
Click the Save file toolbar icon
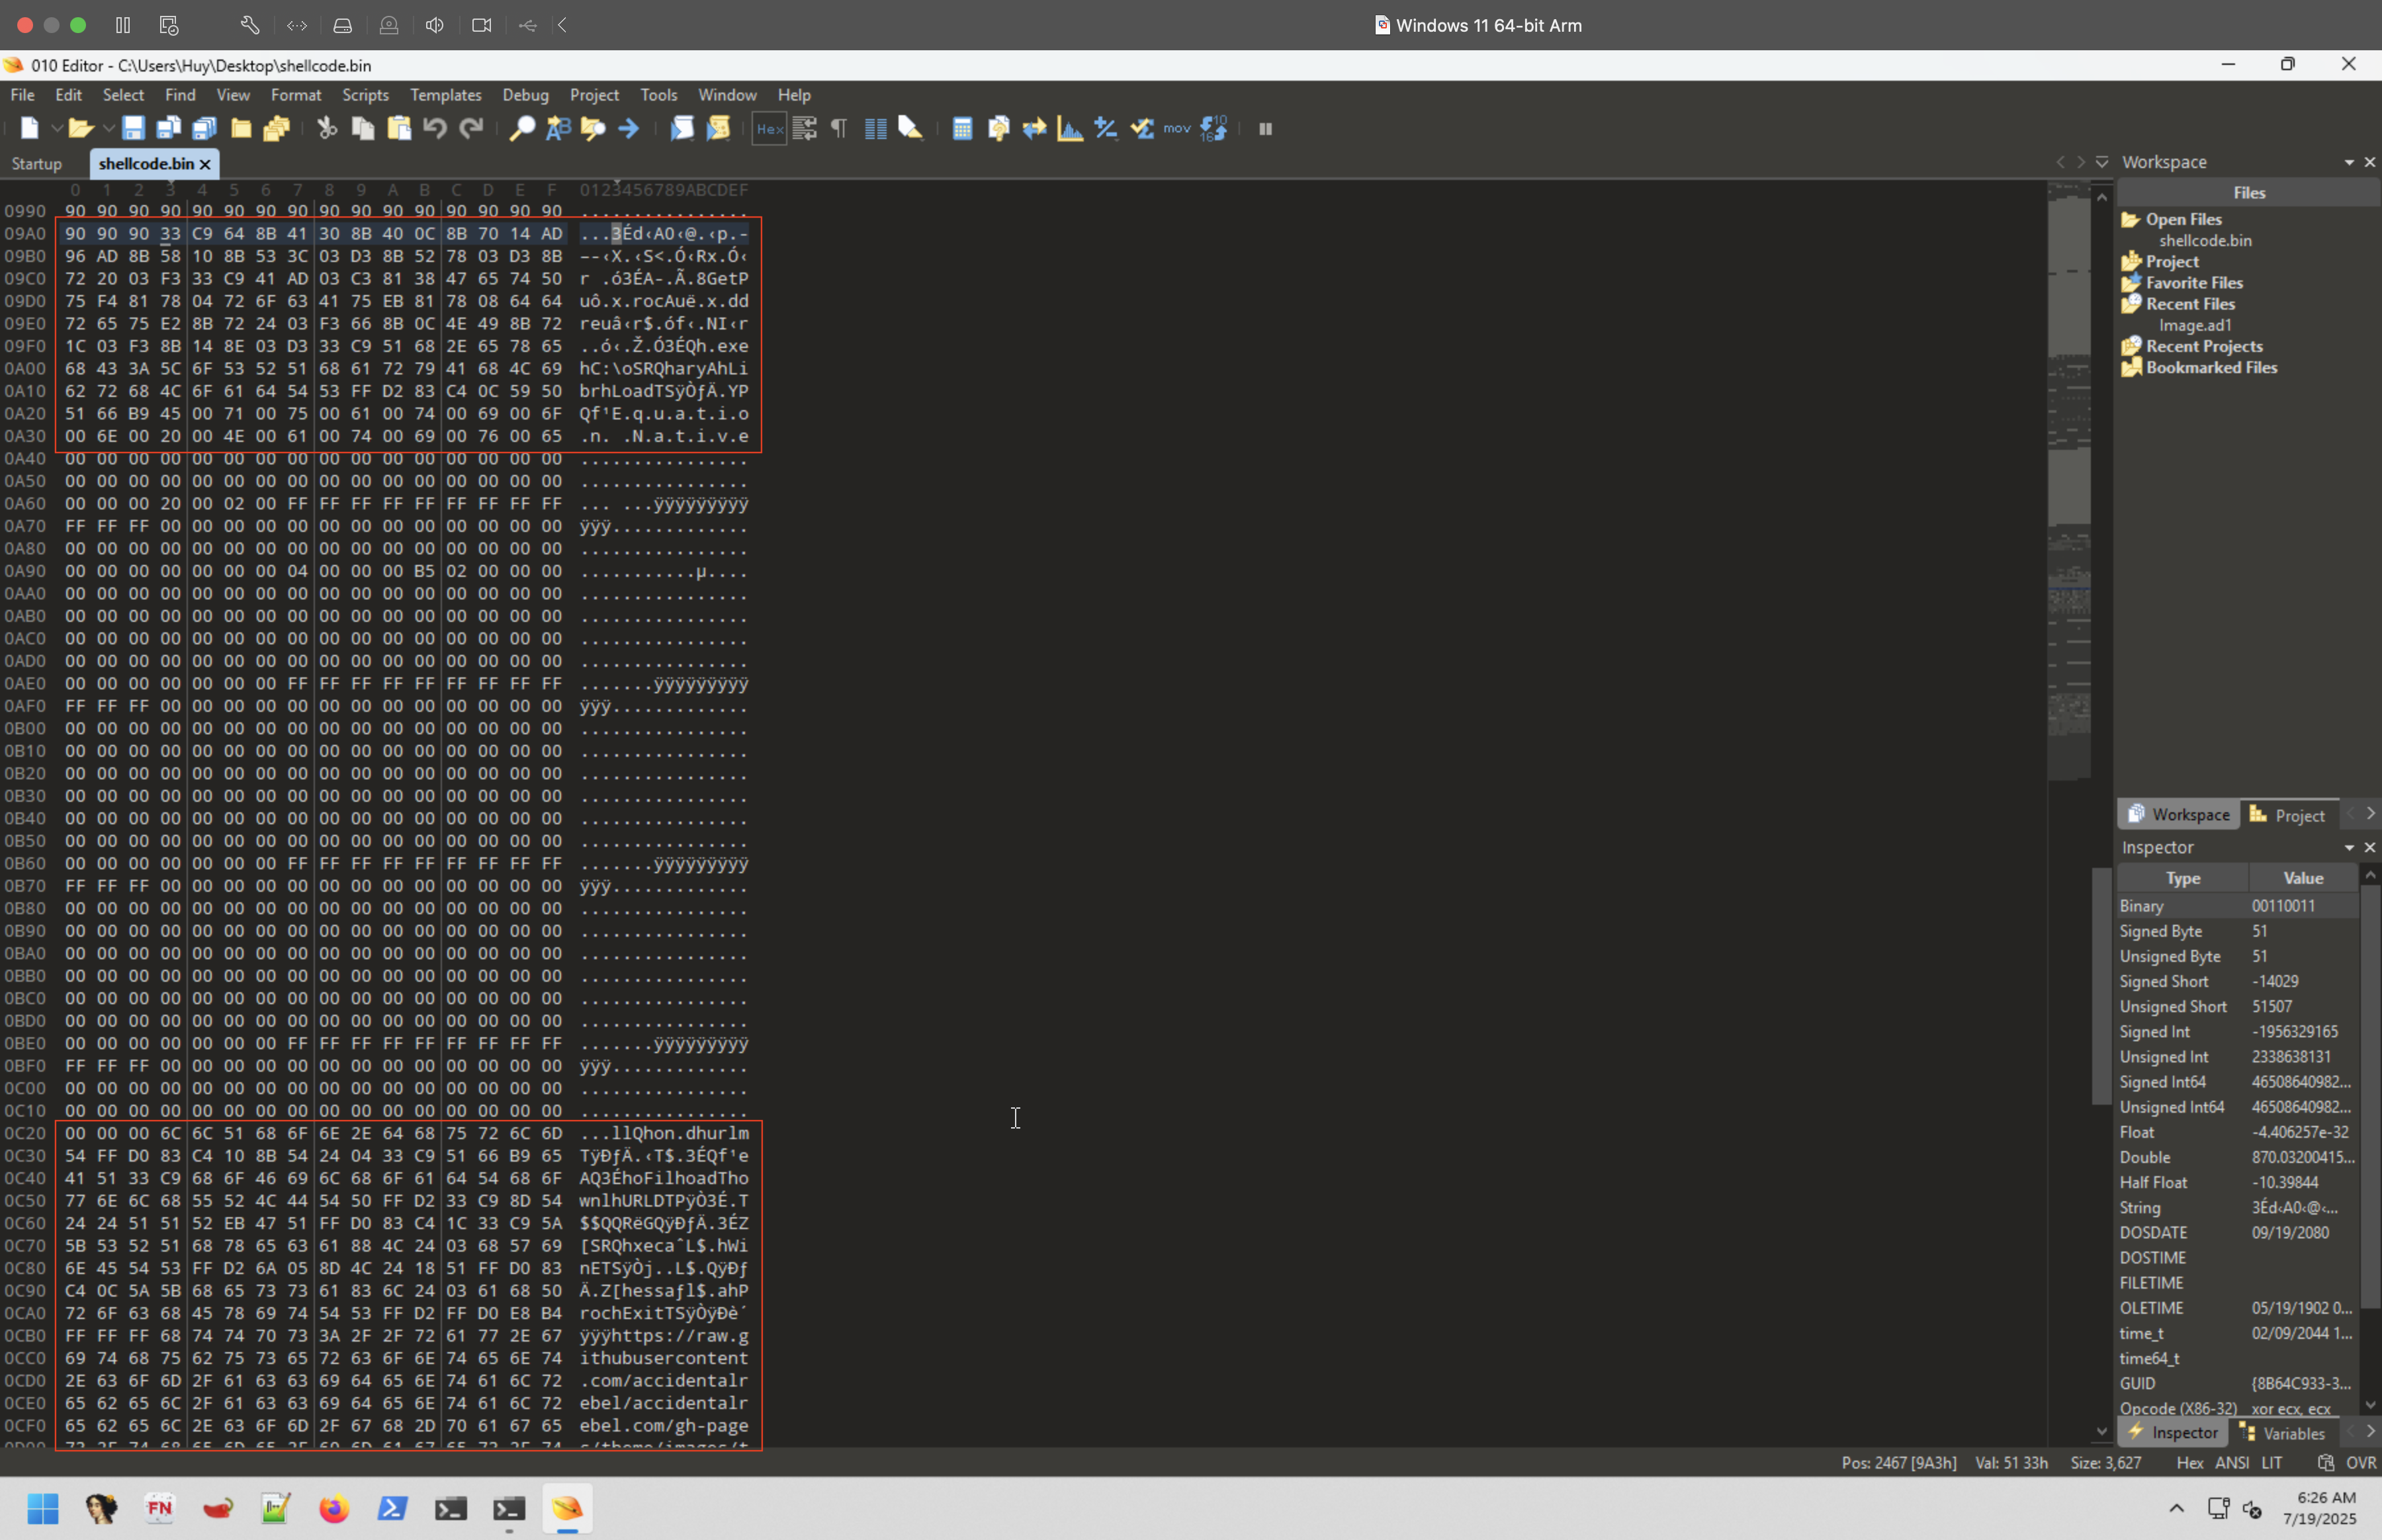133,128
